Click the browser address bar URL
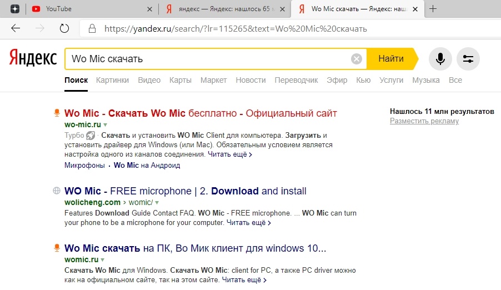The width and height of the screenshot is (501, 290). (x=236, y=29)
